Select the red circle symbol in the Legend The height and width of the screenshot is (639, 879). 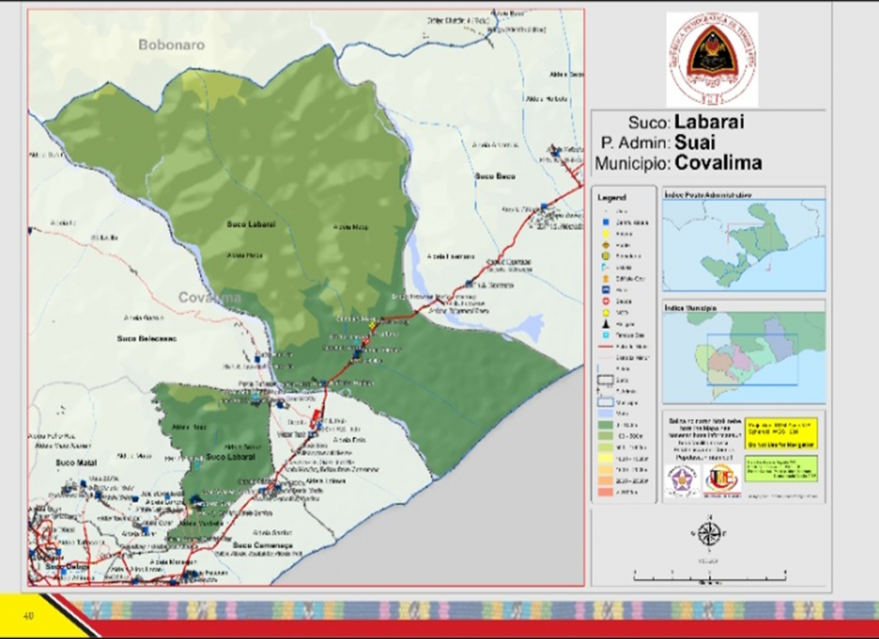click(606, 301)
